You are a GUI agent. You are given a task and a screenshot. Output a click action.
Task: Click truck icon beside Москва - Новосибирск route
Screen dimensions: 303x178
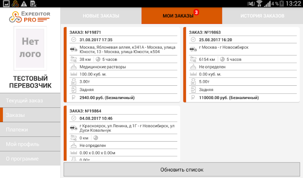click(x=193, y=49)
